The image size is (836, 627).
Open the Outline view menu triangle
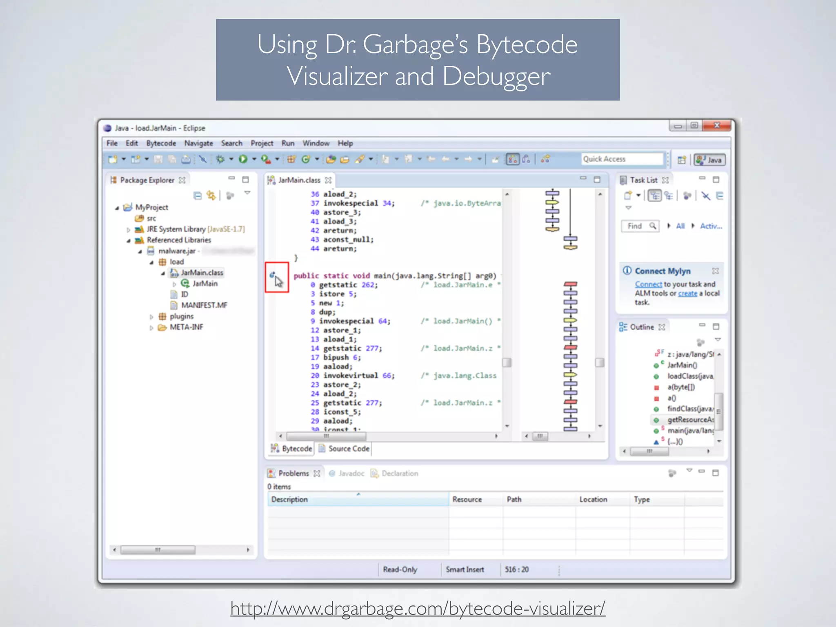click(x=718, y=340)
